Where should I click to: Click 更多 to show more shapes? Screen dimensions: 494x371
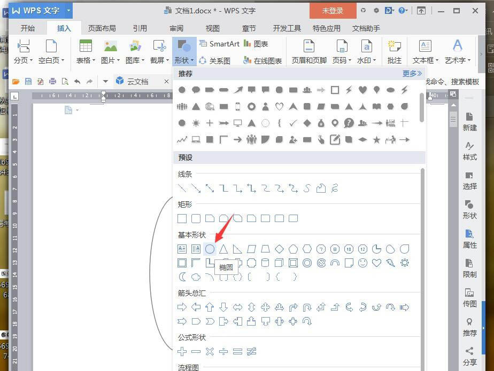[x=412, y=74]
